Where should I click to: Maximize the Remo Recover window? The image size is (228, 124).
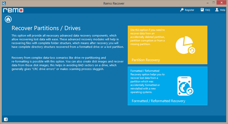coord(213,3)
